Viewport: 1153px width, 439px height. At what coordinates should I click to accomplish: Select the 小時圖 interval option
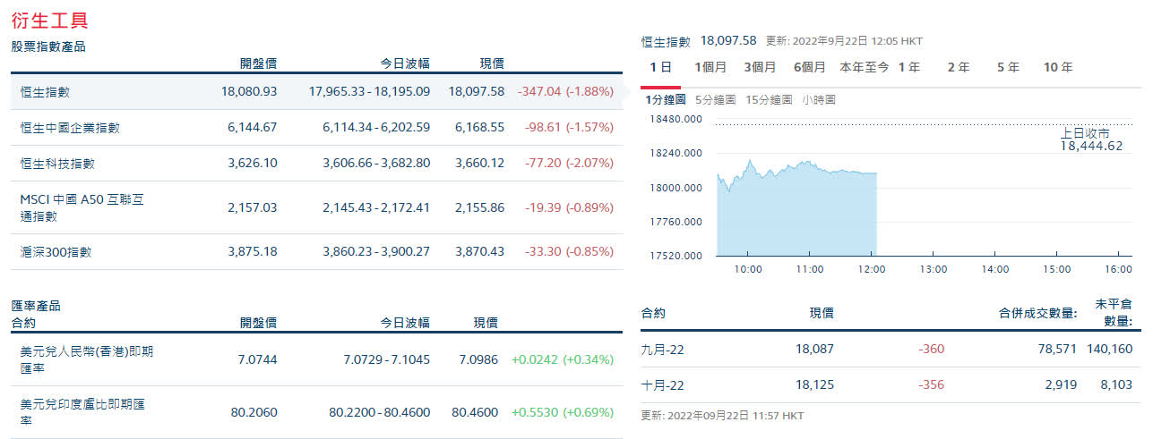point(819,100)
